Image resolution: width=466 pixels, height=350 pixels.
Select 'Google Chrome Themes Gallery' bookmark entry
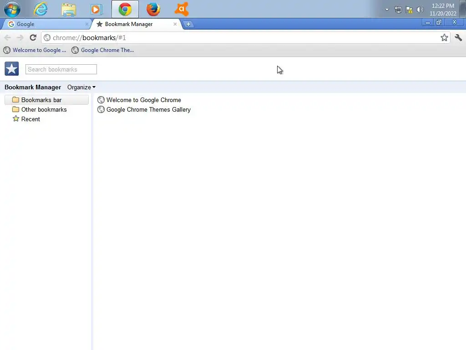(x=144, y=109)
